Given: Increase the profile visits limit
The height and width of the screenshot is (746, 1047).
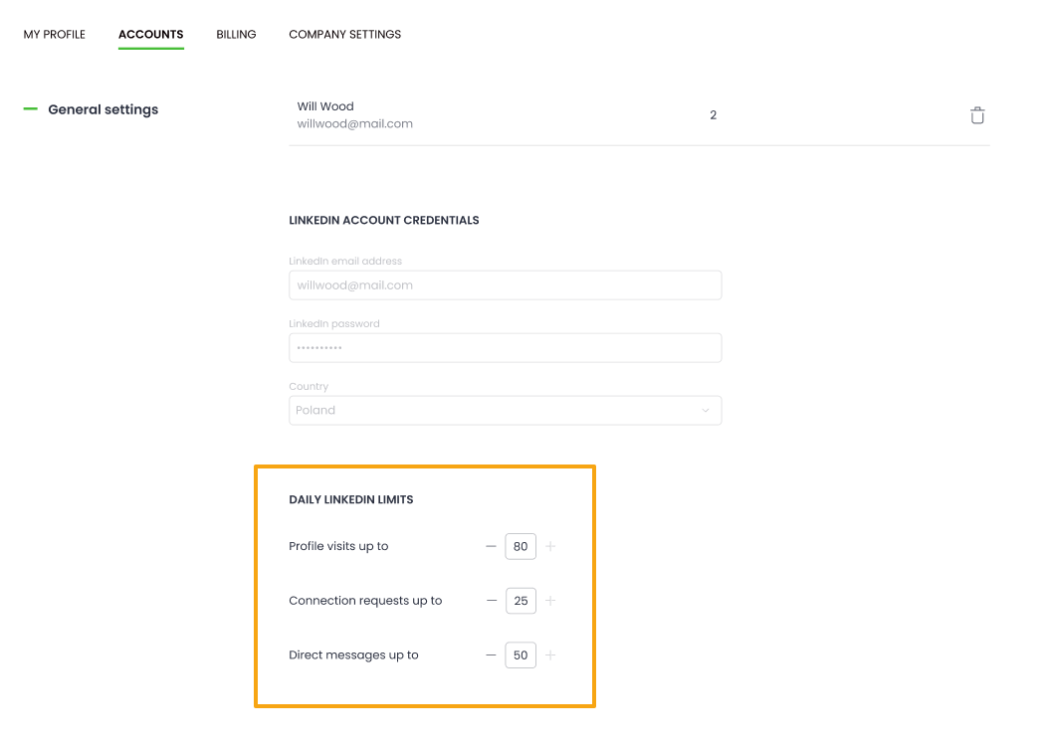Looking at the screenshot, I should click(x=550, y=546).
